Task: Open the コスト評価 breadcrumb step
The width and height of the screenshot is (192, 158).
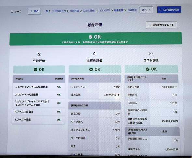Action: [x=104, y=10]
